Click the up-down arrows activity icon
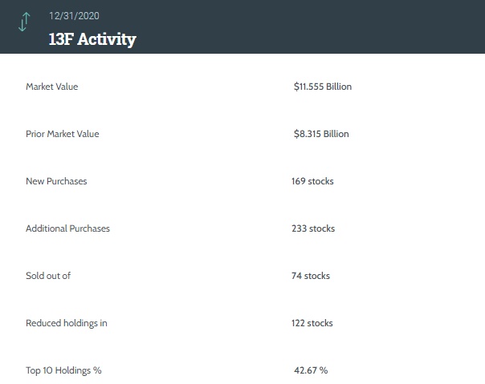Viewport: 485px width, 384px height. click(x=23, y=22)
